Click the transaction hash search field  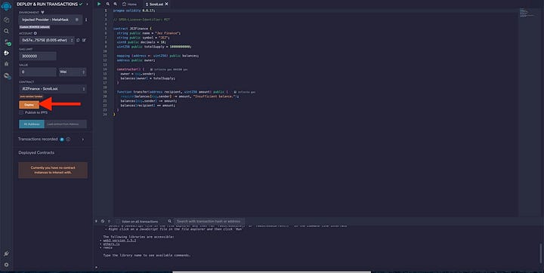tap(209, 221)
